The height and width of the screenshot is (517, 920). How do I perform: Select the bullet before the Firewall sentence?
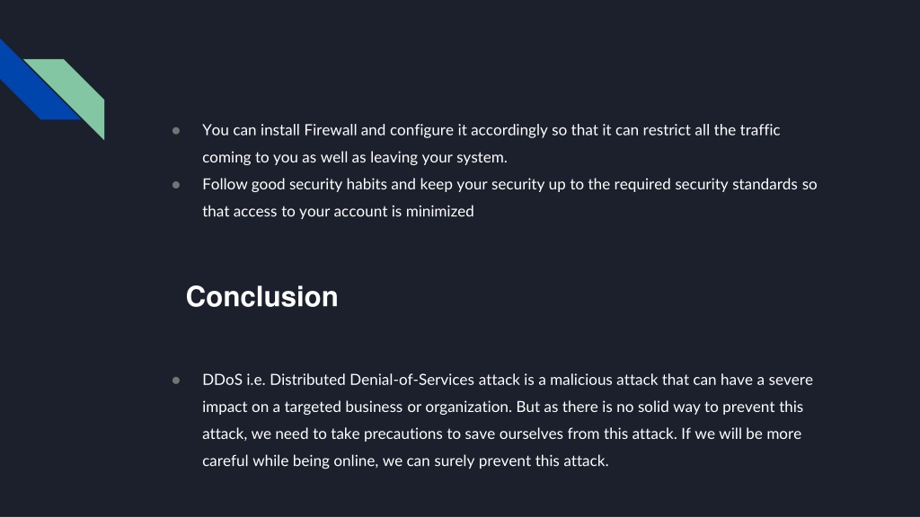coord(176,131)
